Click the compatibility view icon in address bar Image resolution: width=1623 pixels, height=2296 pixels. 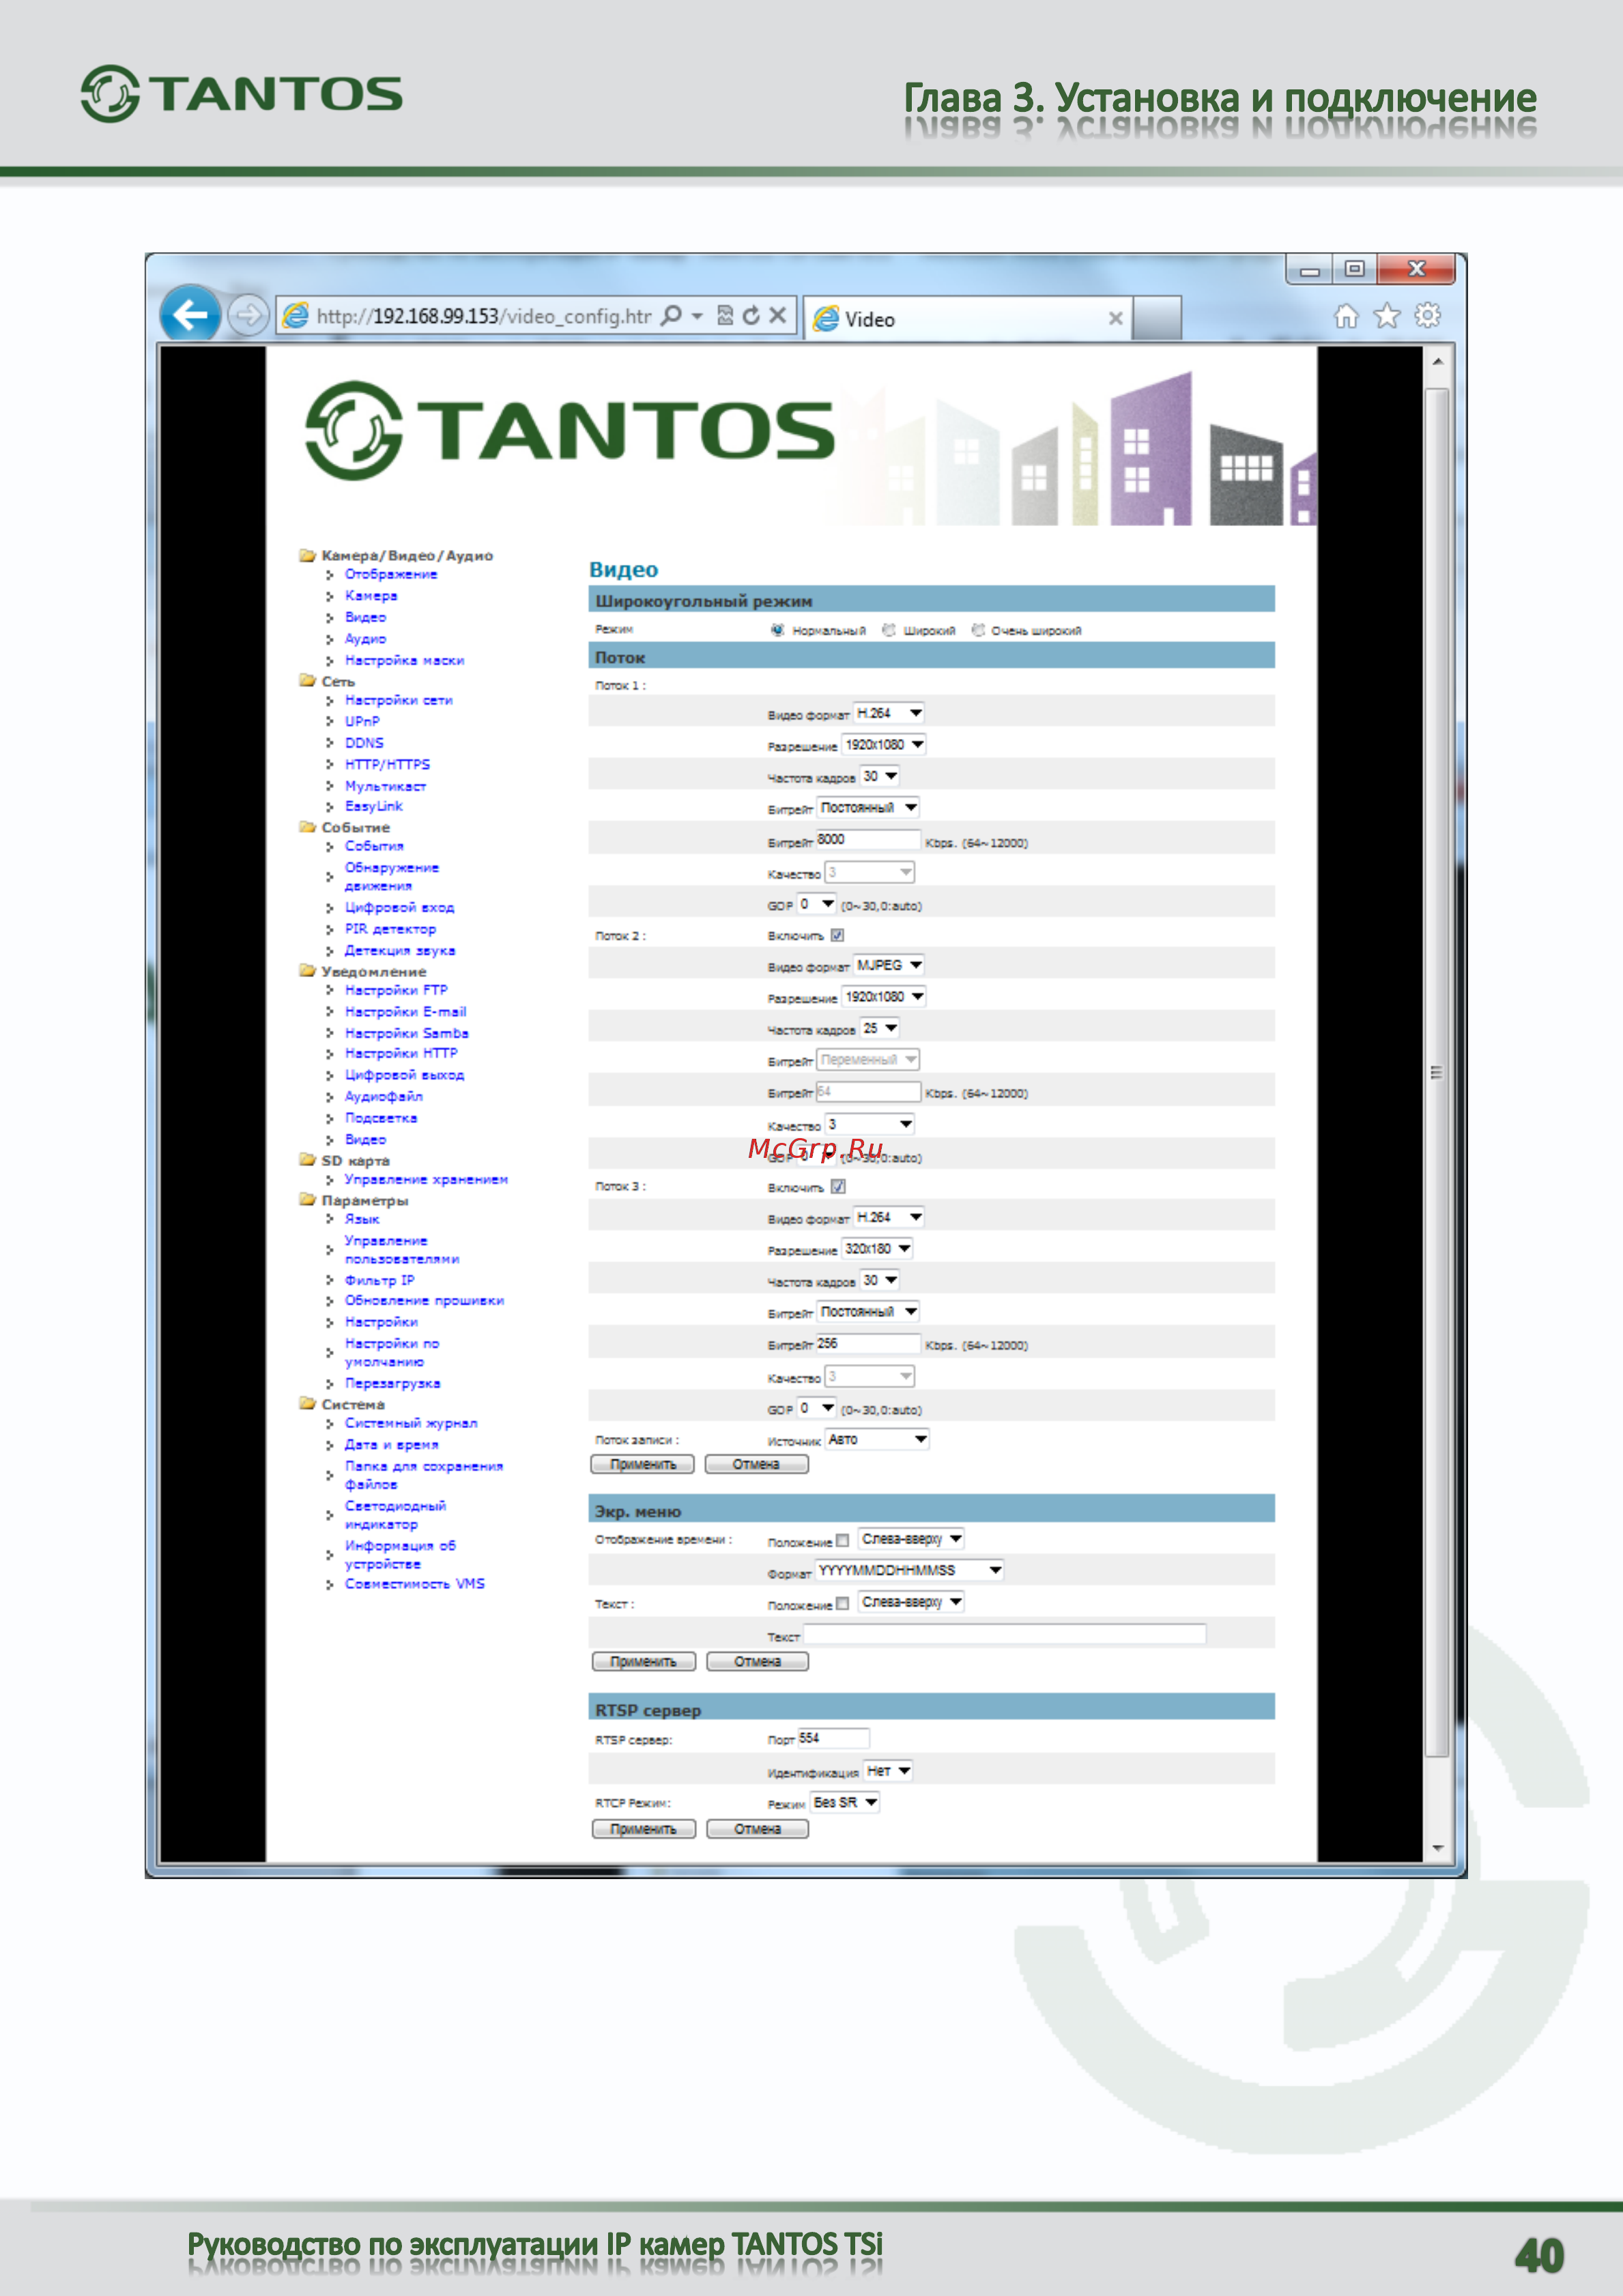[726, 316]
